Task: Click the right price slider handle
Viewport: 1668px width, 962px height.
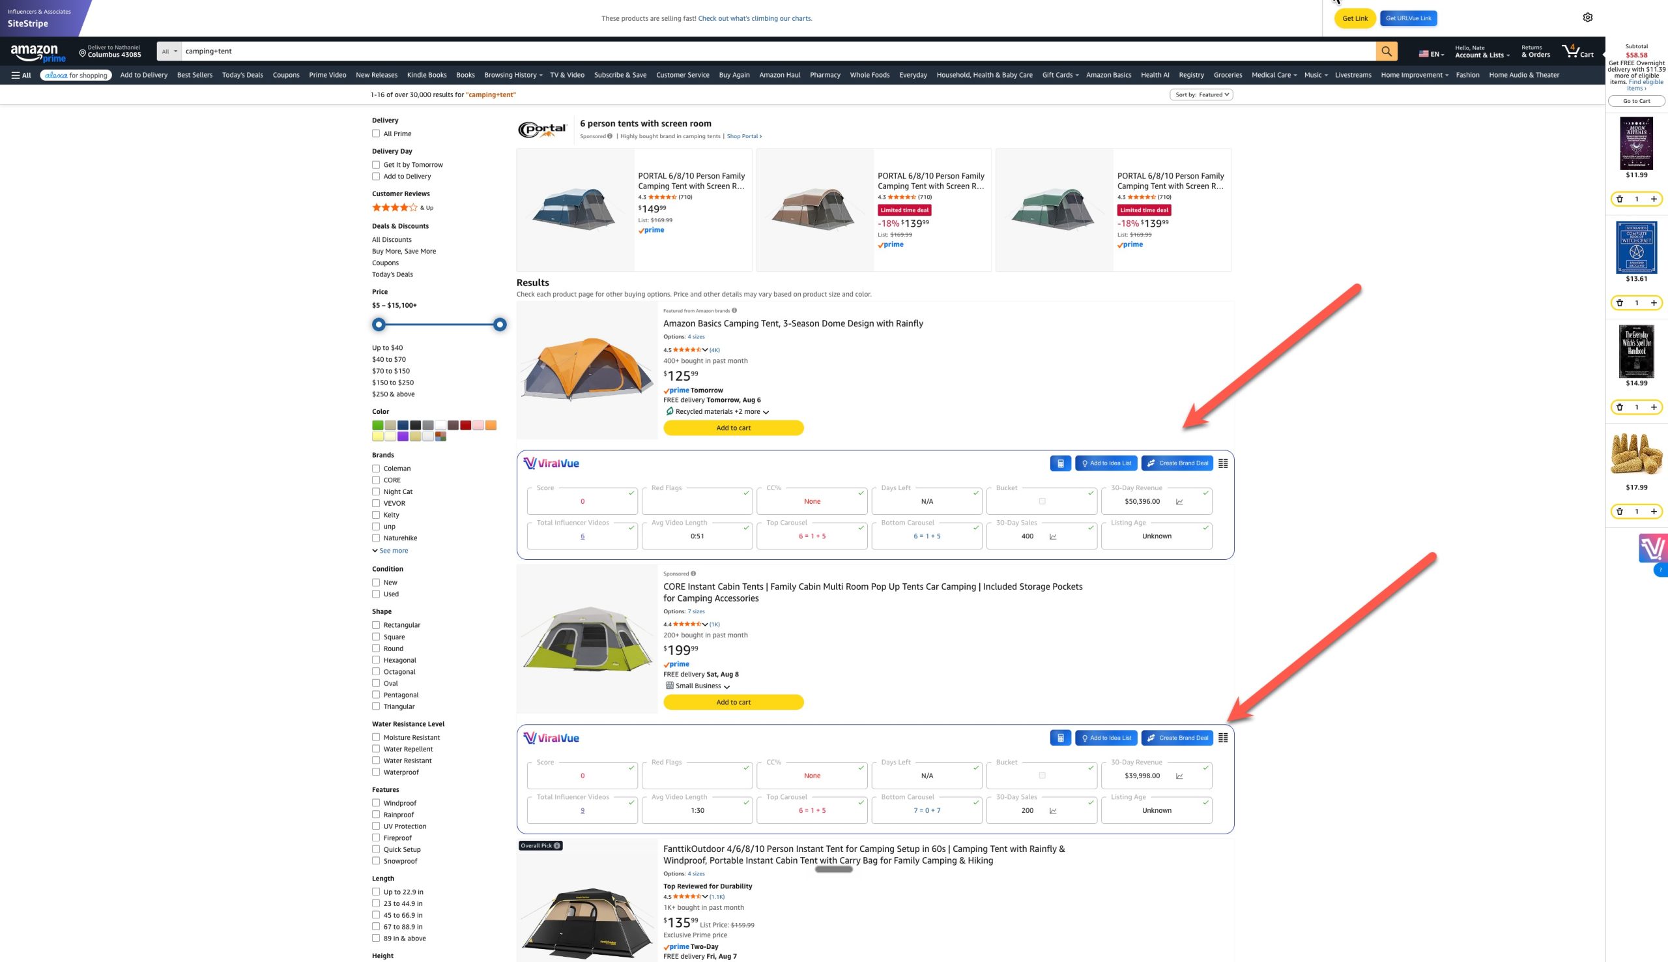Action: pos(500,325)
